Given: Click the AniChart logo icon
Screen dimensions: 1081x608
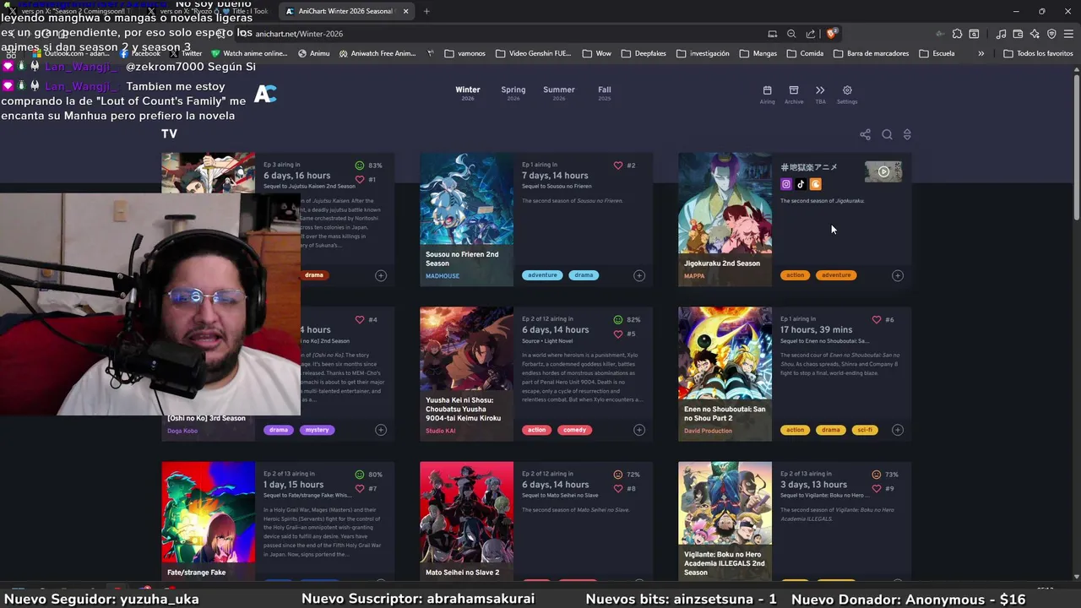Looking at the screenshot, I should [x=265, y=95].
